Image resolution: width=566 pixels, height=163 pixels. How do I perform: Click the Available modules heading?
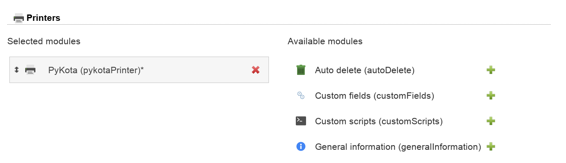point(325,41)
